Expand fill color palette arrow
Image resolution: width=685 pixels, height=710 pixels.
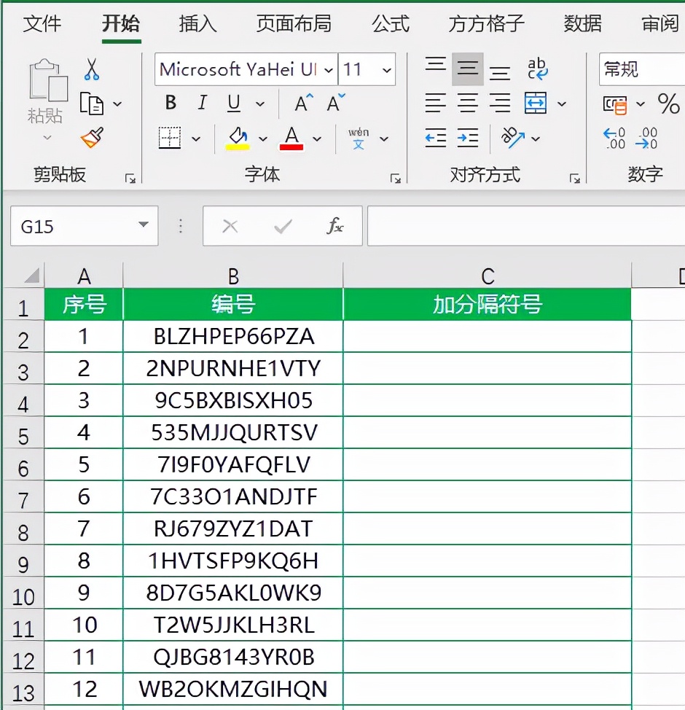point(262,139)
